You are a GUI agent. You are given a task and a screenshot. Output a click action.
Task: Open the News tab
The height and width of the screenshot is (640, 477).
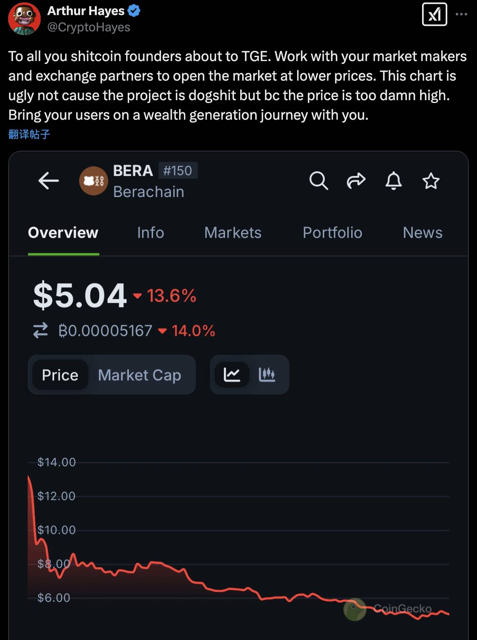tap(422, 232)
